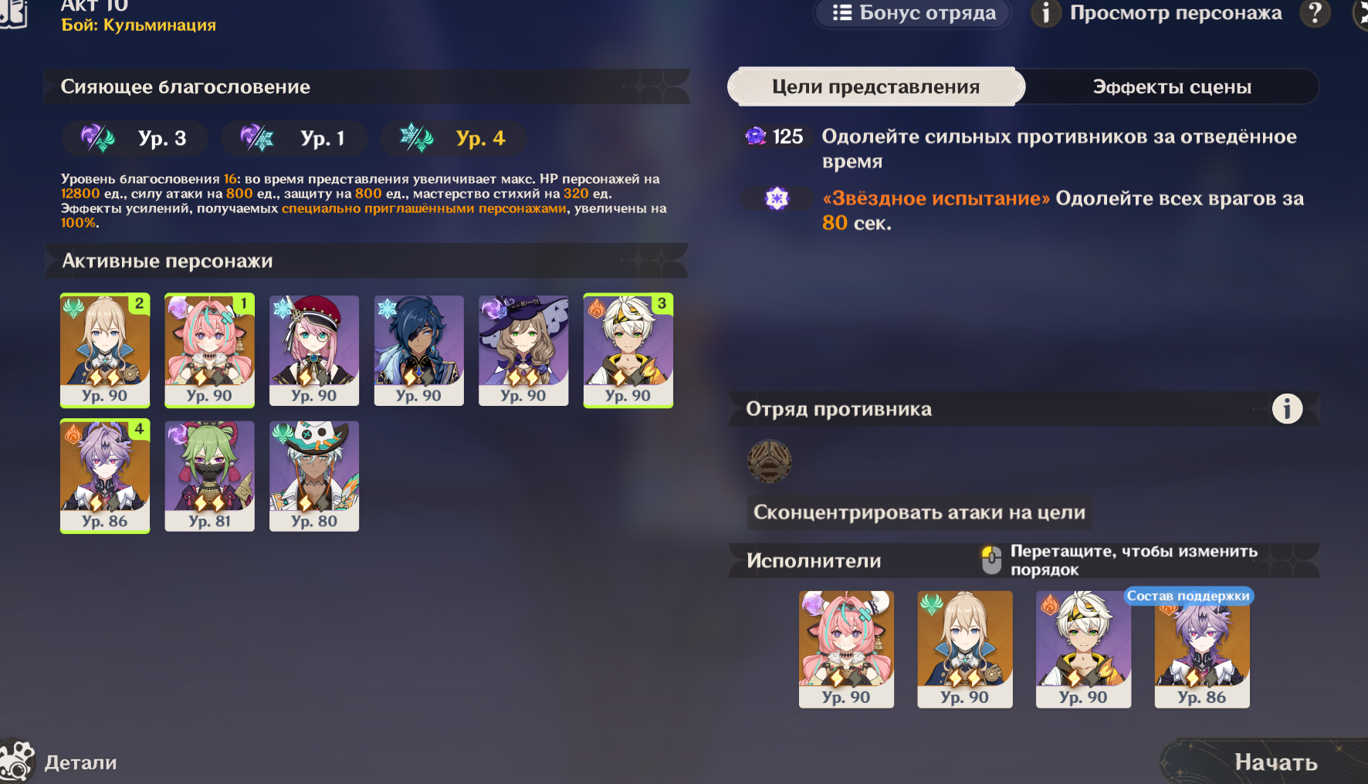Select red-beret character card Ур. 90
Image resolution: width=1368 pixels, height=784 pixels.
(314, 350)
